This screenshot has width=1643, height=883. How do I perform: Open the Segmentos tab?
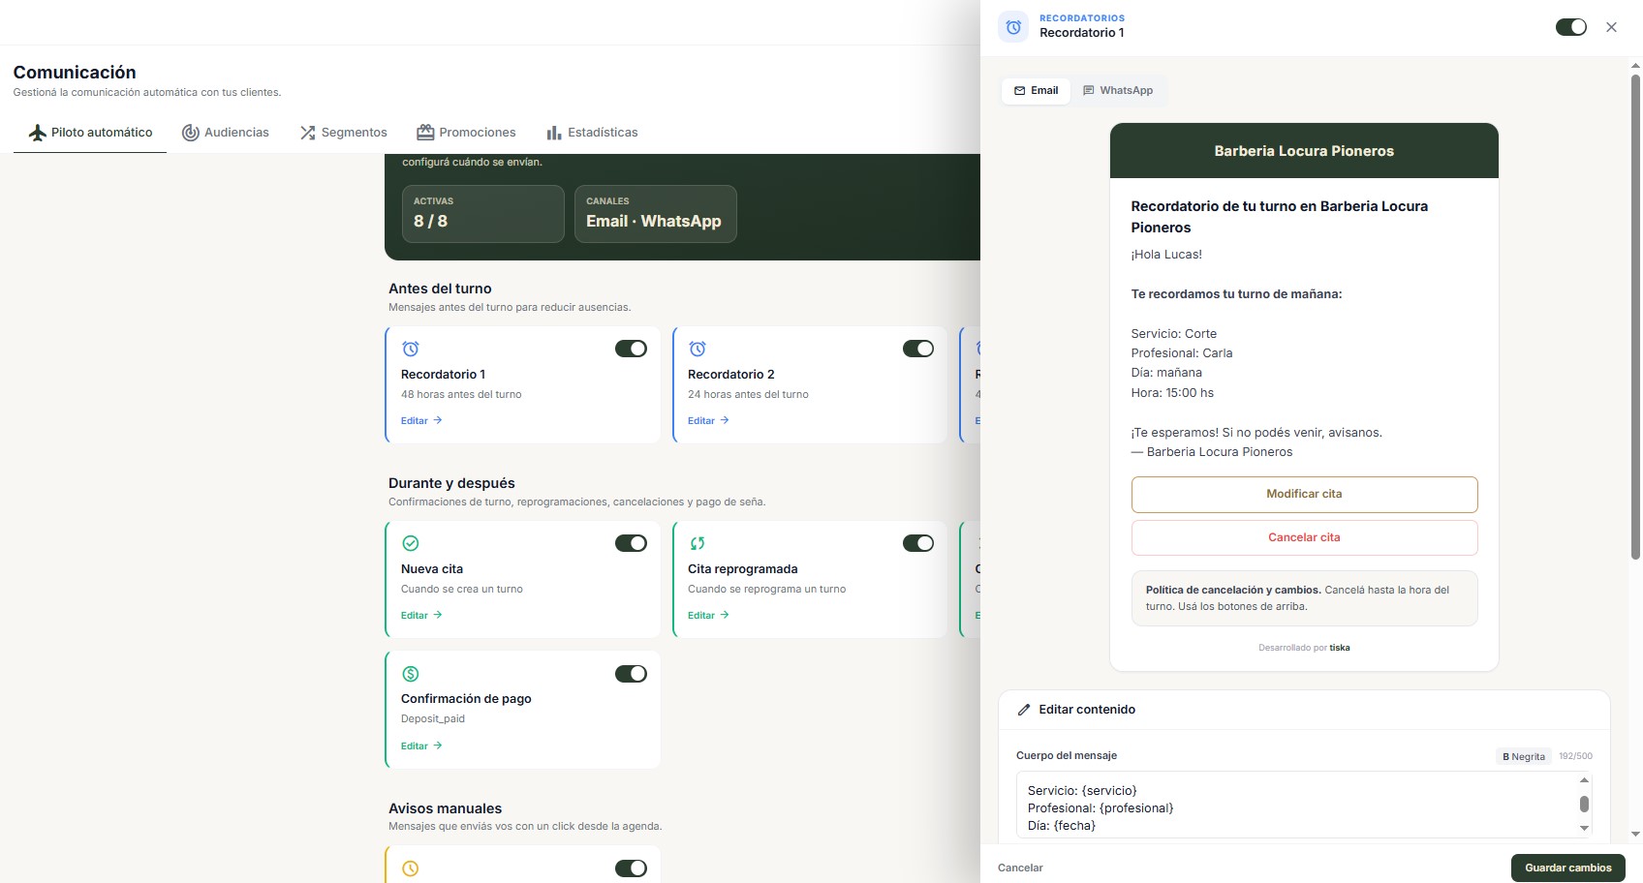[x=343, y=133]
